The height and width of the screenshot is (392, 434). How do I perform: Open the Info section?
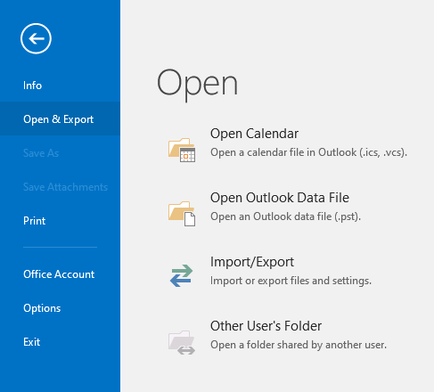[32, 86]
